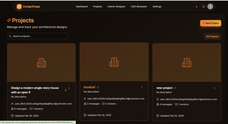Click 6 messages text

pos(20,109)
